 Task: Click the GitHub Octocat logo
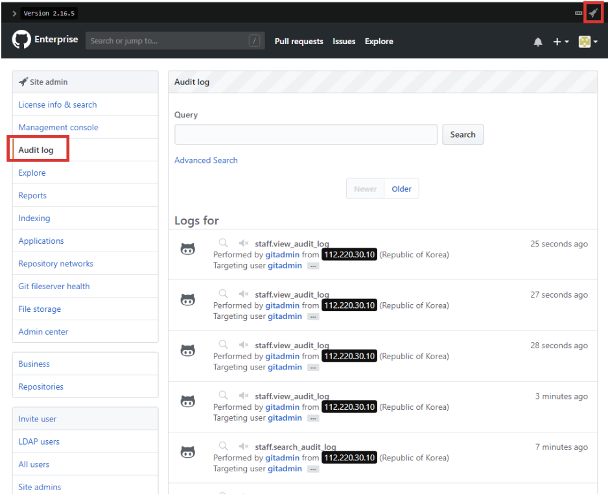(21, 40)
